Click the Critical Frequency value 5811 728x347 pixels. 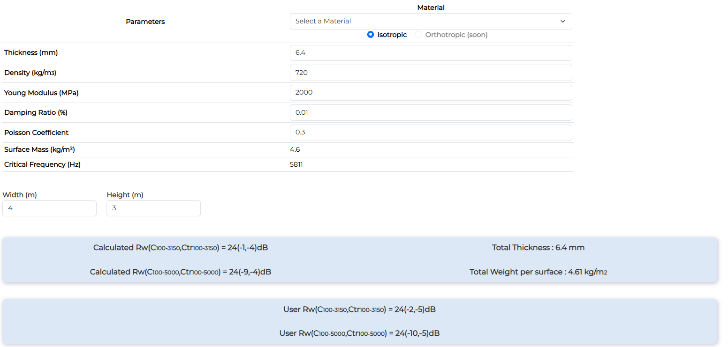296,164
